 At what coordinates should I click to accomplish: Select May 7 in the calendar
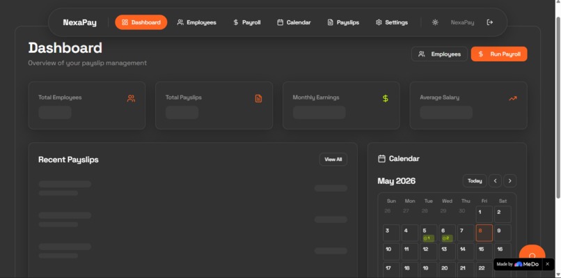(x=466, y=233)
